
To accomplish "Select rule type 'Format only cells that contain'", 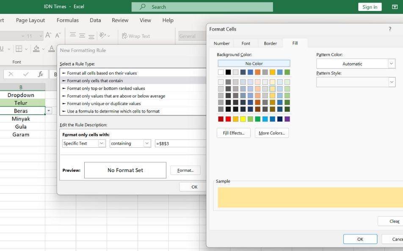I will point(133,81).
